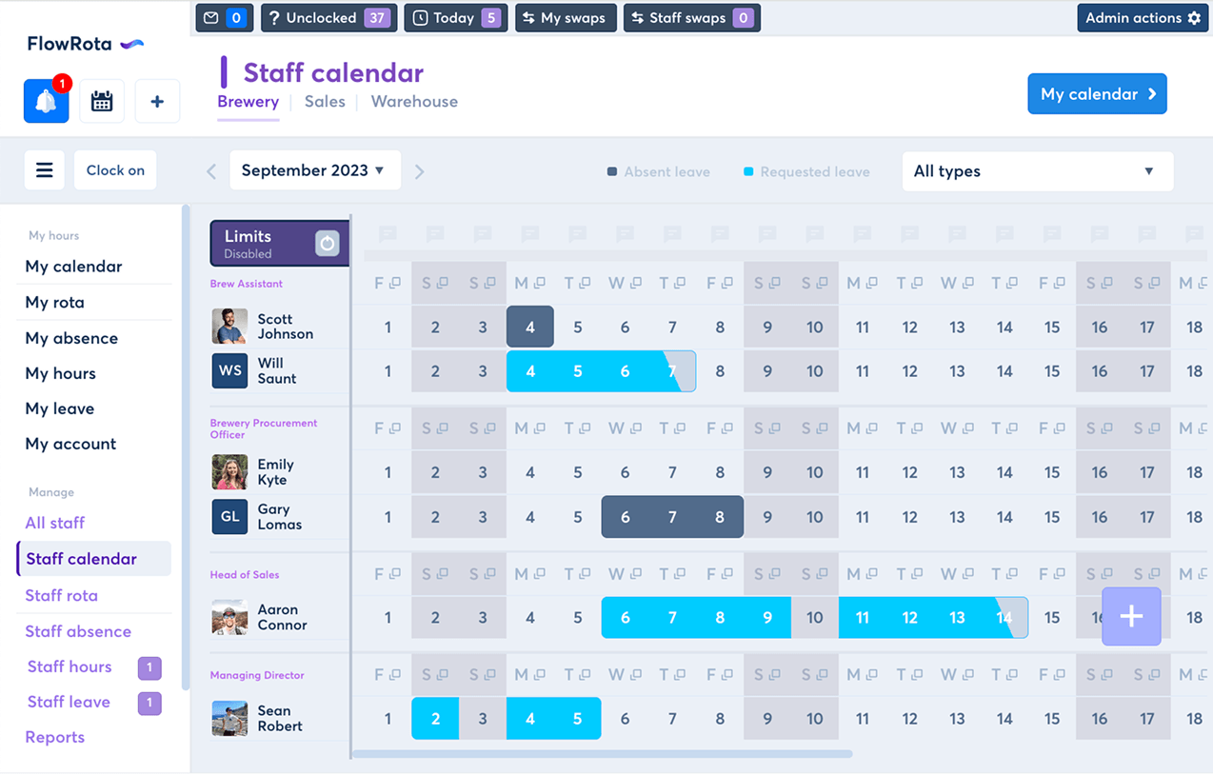Open Staff absence link
The width and height of the screenshot is (1213, 775).
tap(78, 631)
